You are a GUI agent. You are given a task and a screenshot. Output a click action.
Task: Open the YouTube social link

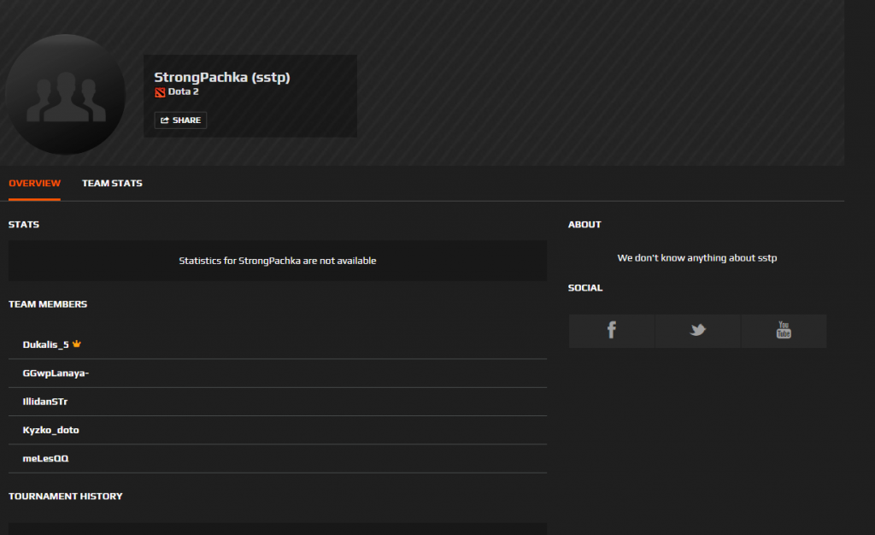click(784, 331)
